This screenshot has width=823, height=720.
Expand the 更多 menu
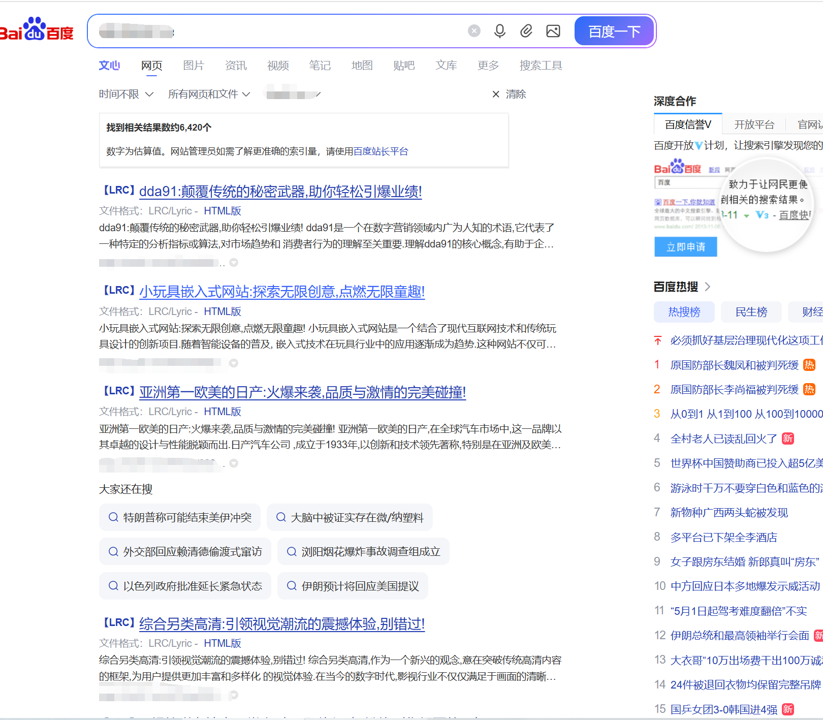[x=488, y=66]
